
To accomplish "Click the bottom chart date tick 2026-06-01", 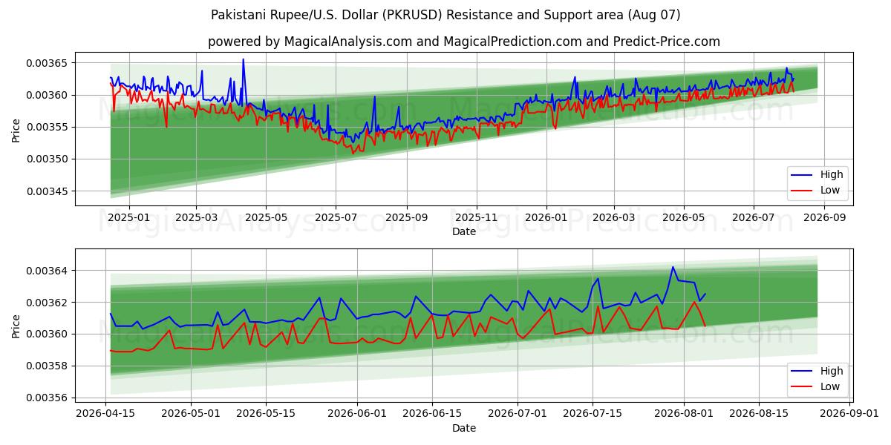I will point(357,414).
